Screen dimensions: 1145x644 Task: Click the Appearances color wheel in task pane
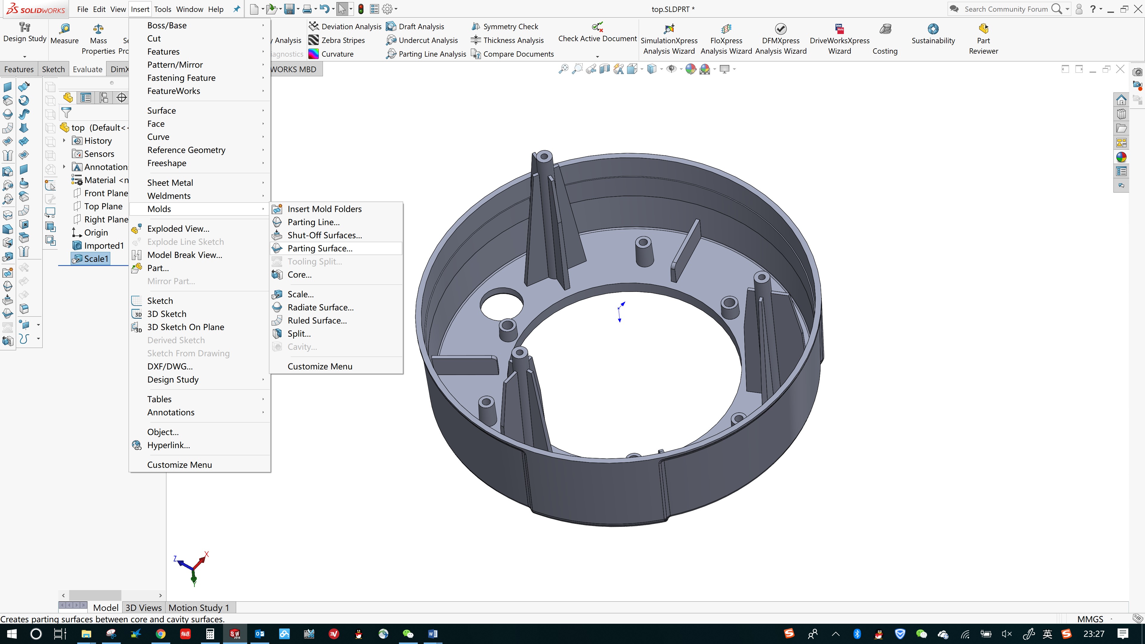[x=1121, y=157]
